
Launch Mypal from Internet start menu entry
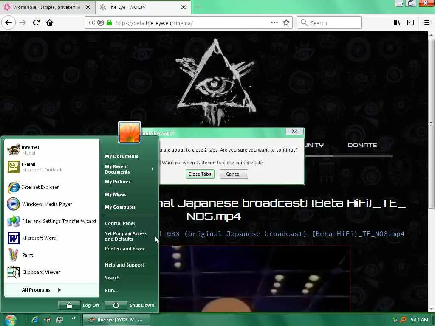51,150
